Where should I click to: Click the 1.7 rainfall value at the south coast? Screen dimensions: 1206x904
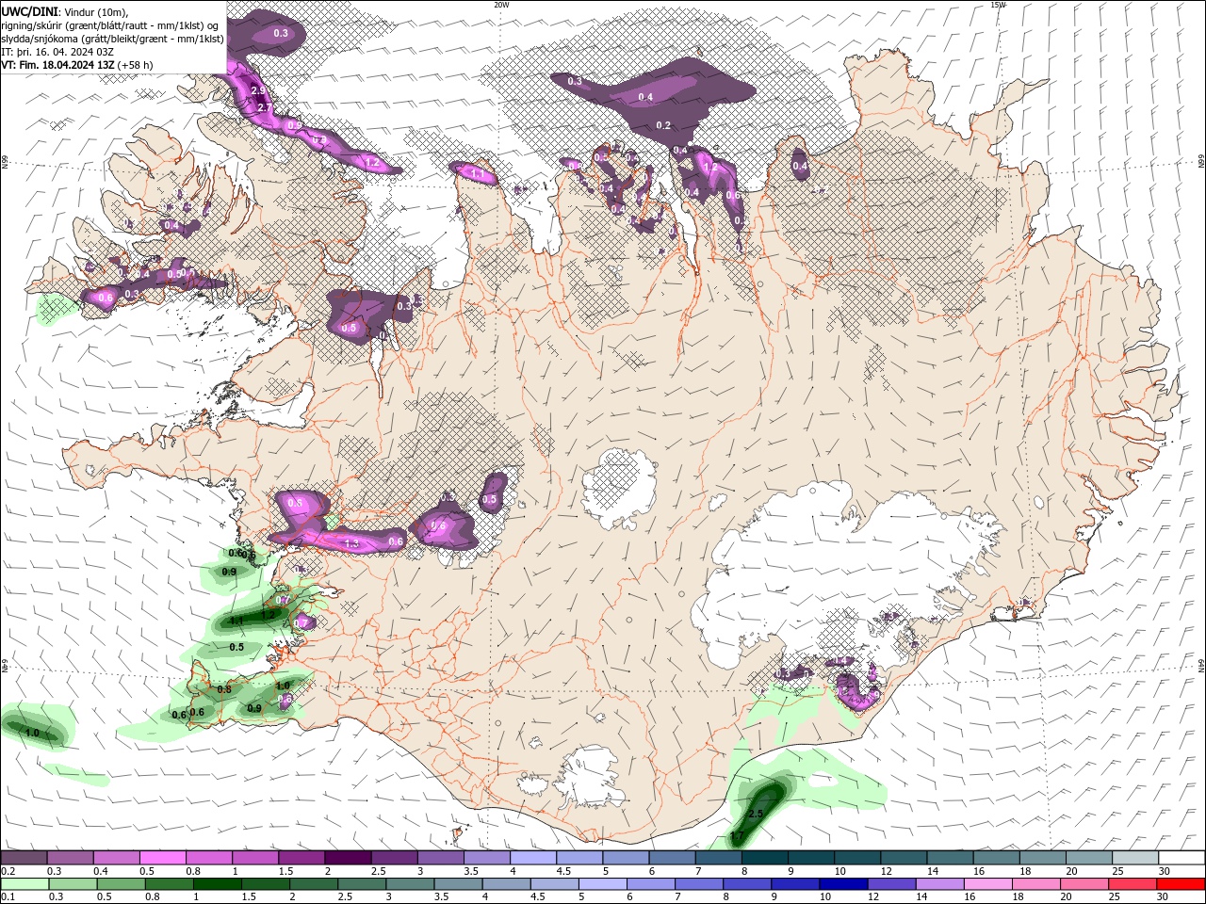(x=739, y=835)
